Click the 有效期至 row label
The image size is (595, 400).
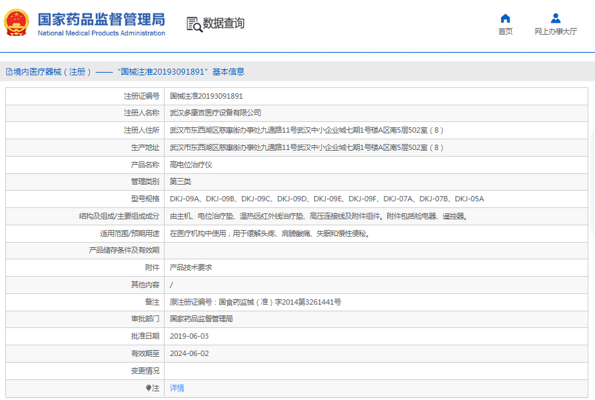[x=145, y=354]
